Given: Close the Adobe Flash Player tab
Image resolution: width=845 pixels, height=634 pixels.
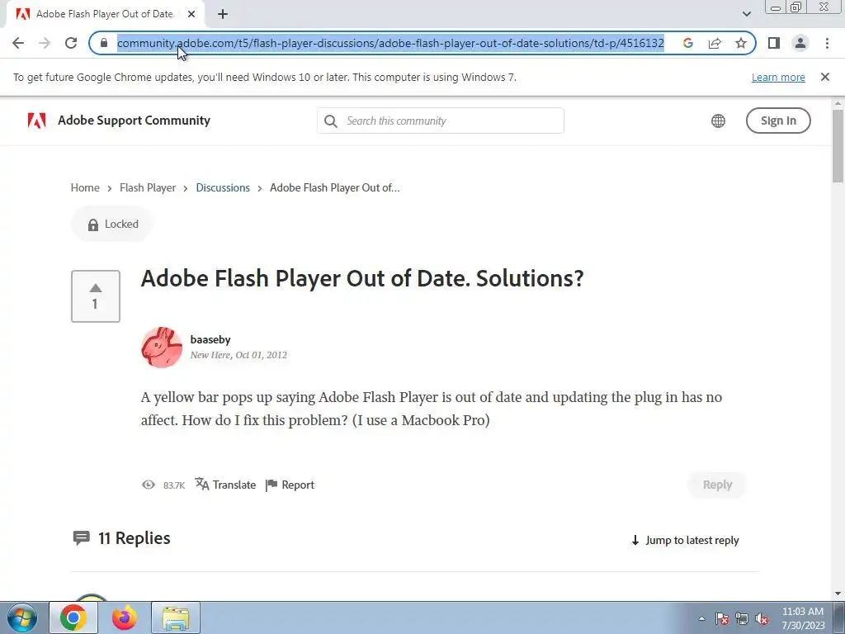Looking at the screenshot, I should pyautogui.click(x=191, y=15).
